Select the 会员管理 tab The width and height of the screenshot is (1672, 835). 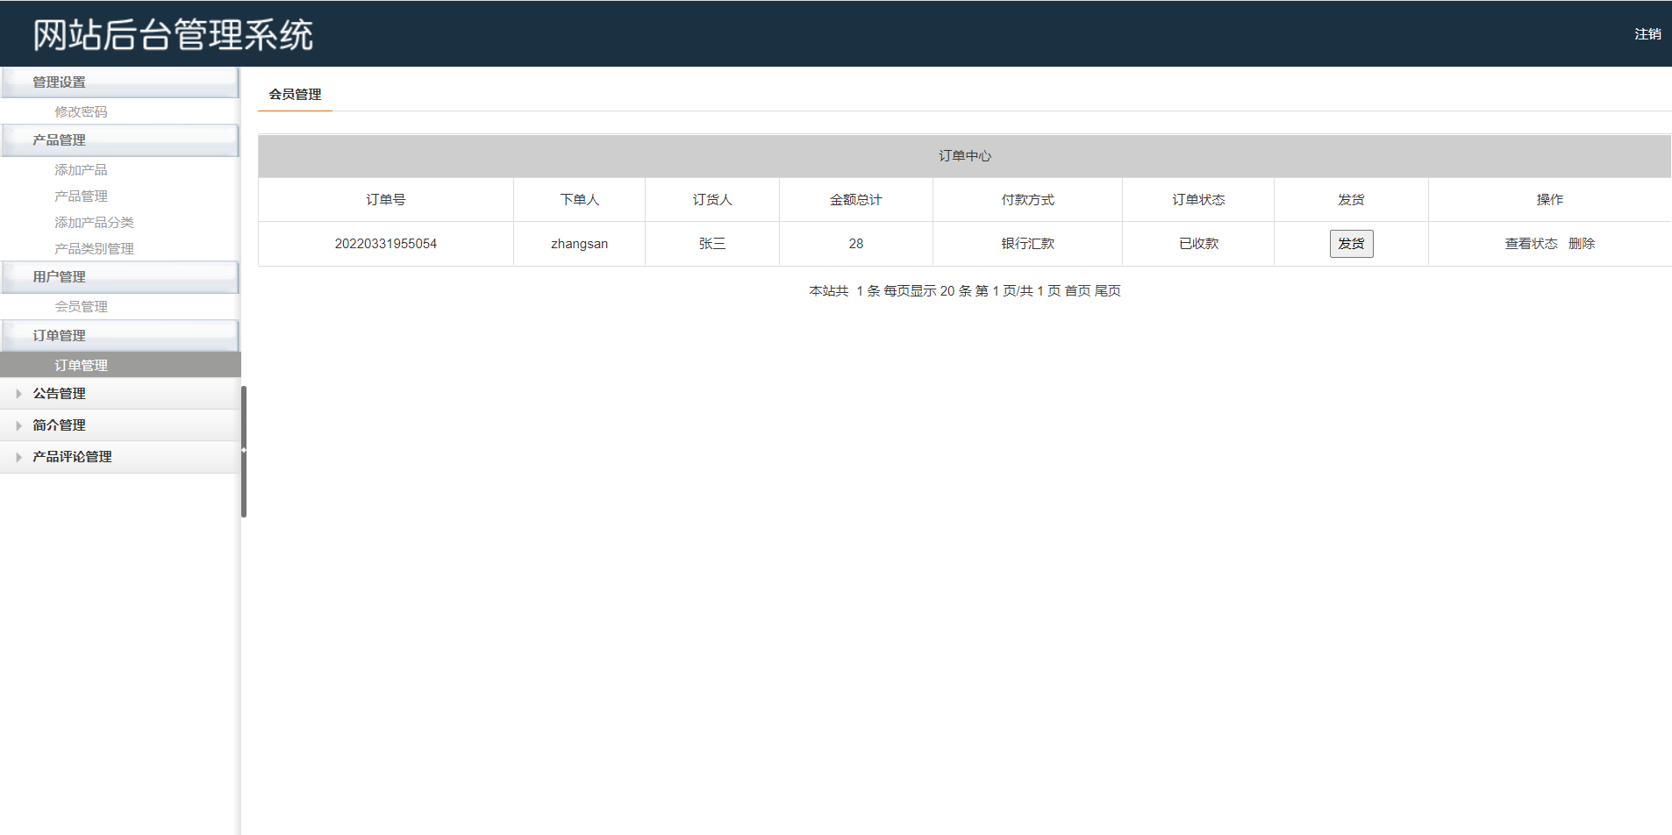[x=295, y=95]
